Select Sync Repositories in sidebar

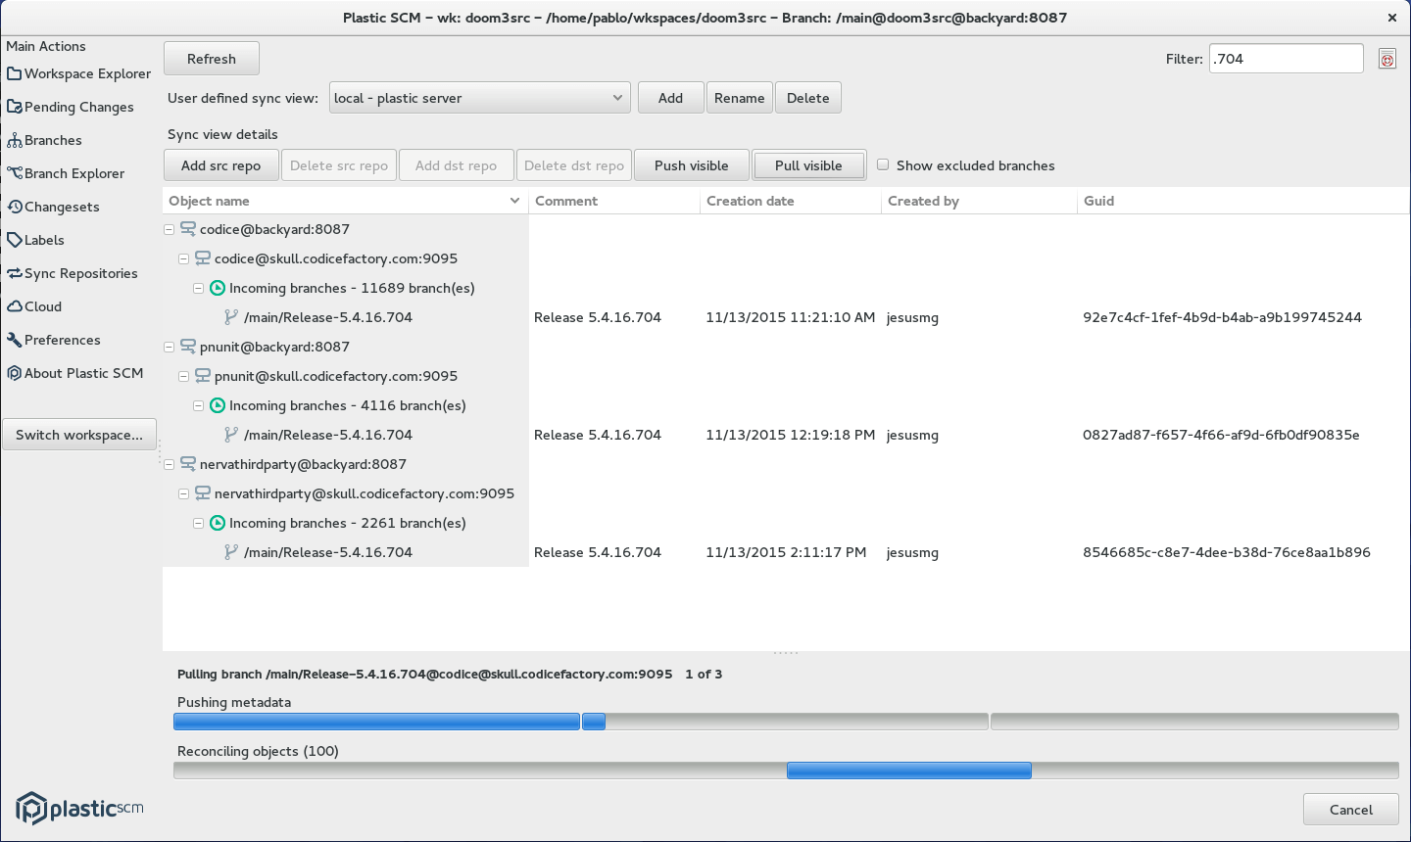[x=73, y=273]
